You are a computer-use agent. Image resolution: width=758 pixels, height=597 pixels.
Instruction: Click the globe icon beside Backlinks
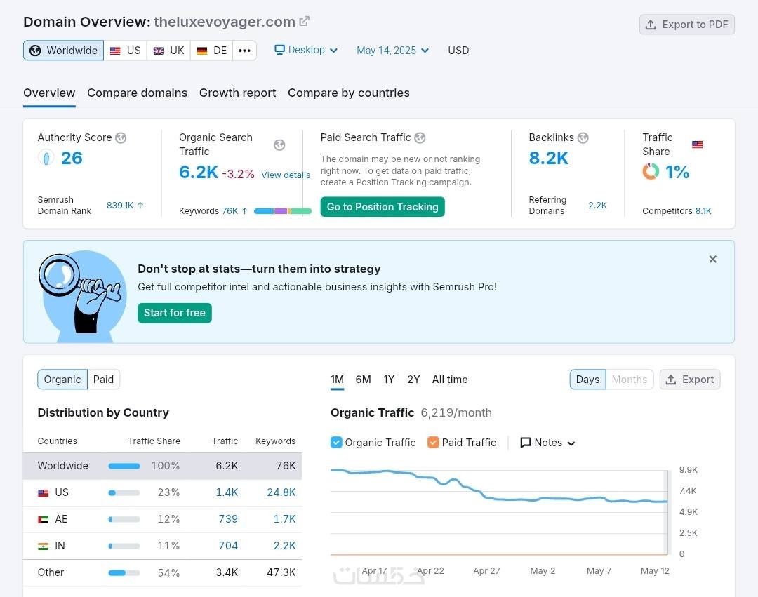pos(583,137)
